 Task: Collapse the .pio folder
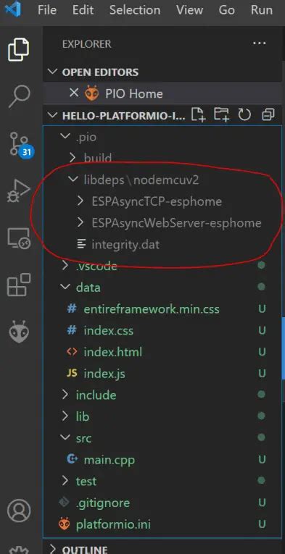[x=65, y=137]
